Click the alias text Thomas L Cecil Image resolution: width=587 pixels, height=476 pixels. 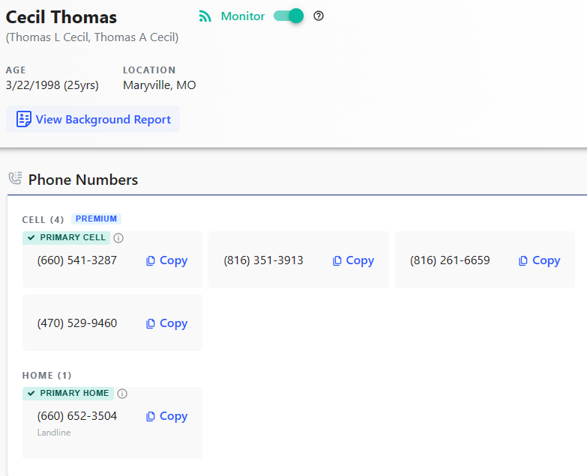tap(48, 37)
